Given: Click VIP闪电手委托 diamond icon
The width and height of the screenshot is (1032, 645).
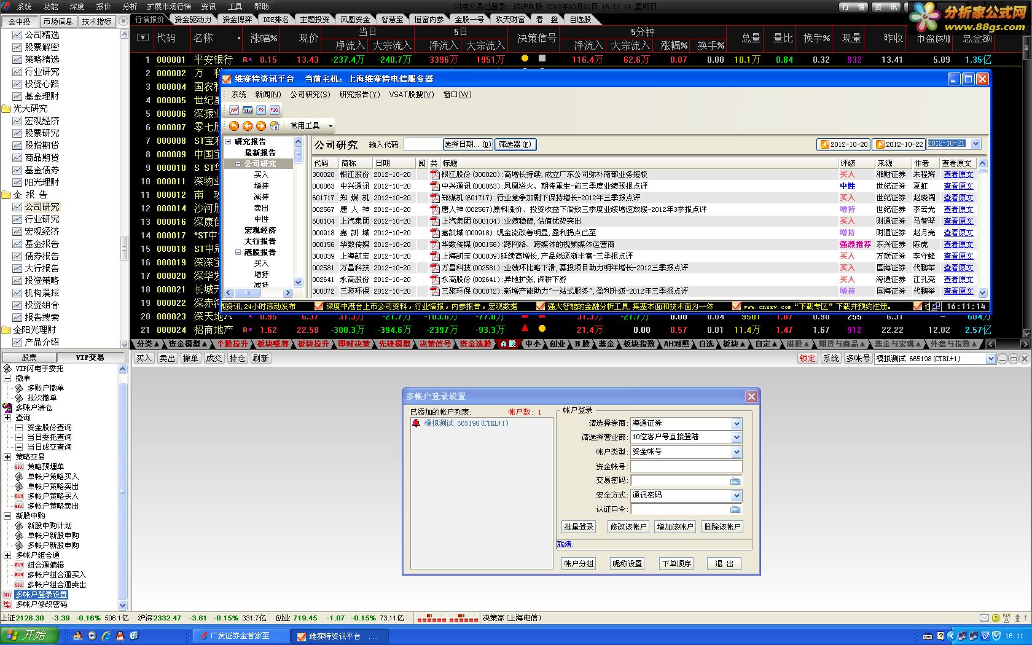Looking at the screenshot, I should pos(7,369).
